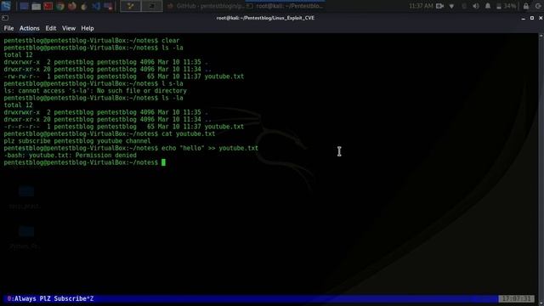Maximize the terminal window
Screen dimensions: 544x306
click(x=532, y=18)
